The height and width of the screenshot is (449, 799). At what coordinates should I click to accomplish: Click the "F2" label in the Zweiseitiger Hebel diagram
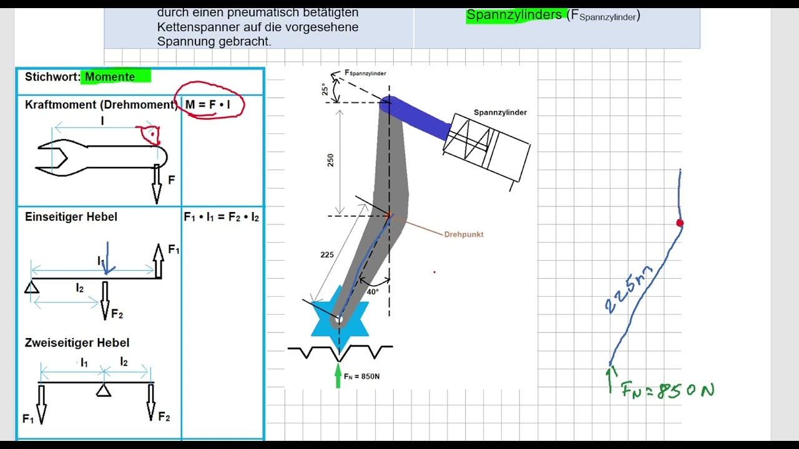[x=164, y=417]
